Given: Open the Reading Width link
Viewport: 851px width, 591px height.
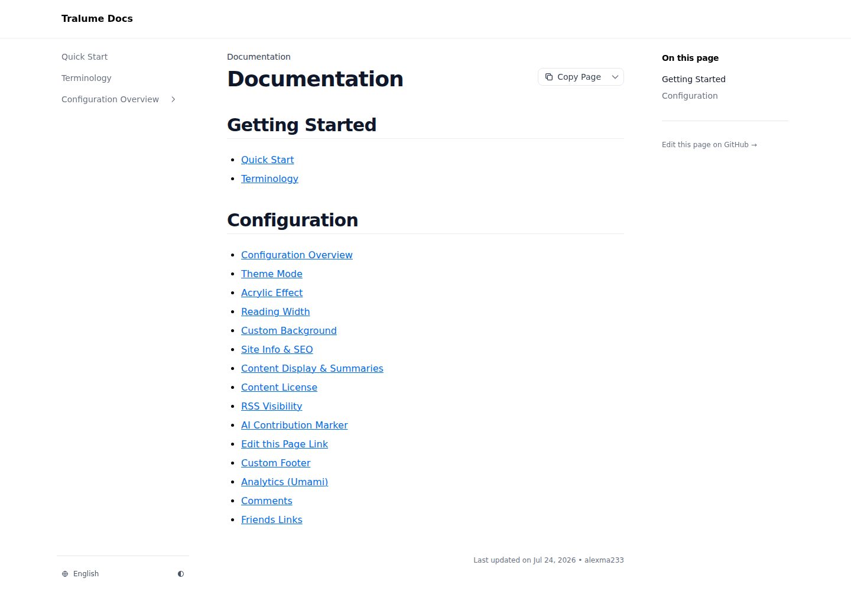Looking at the screenshot, I should pyautogui.click(x=275, y=311).
